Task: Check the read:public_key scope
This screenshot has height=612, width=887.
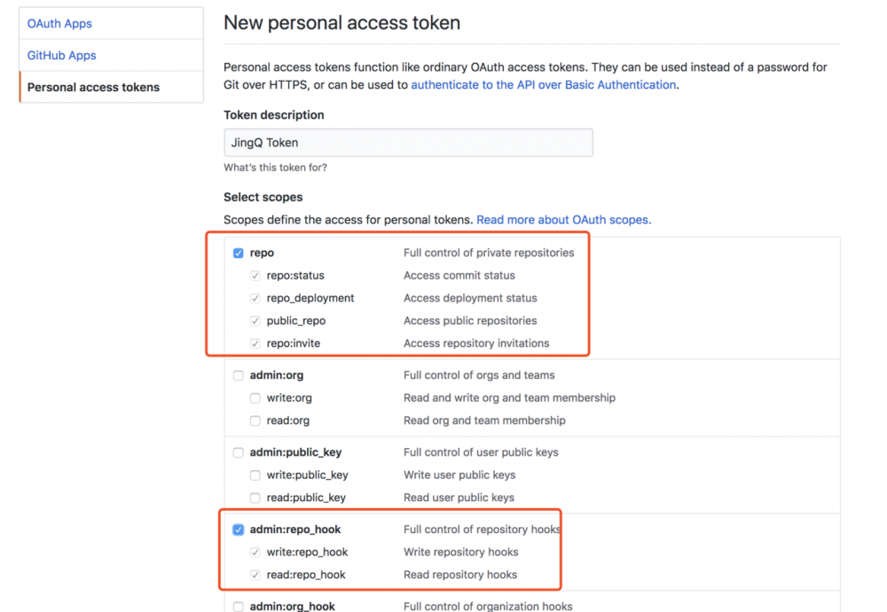Action: tap(255, 498)
